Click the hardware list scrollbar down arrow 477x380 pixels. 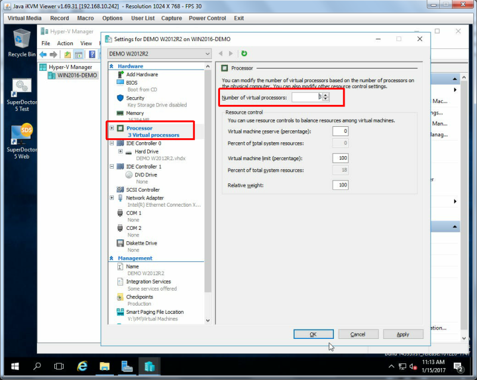[207, 320]
